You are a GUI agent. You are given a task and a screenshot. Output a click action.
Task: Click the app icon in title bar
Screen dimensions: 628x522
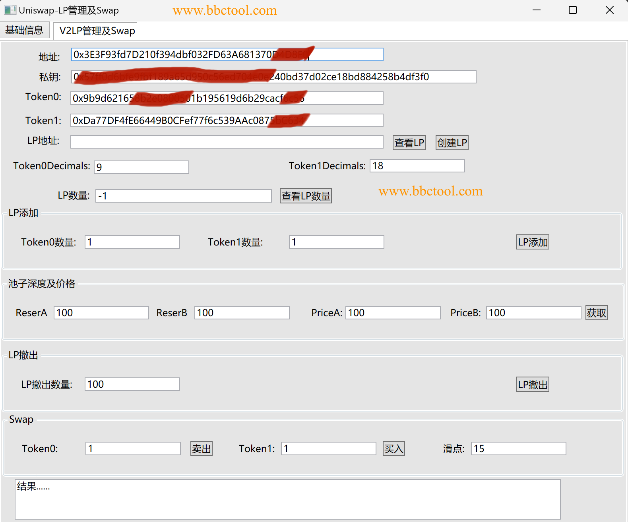pos(10,10)
